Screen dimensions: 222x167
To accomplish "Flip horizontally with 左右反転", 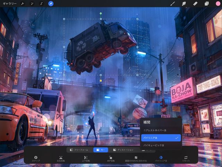I will [x=61, y=159].
